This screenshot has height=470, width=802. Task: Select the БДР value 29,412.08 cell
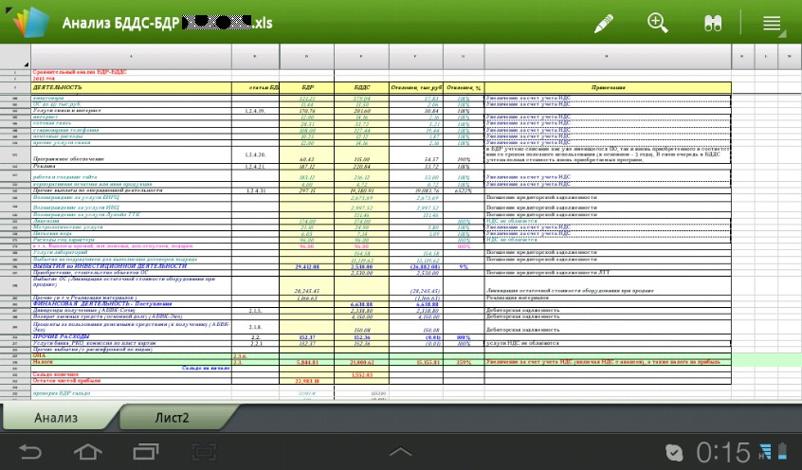(x=307, y=266)
